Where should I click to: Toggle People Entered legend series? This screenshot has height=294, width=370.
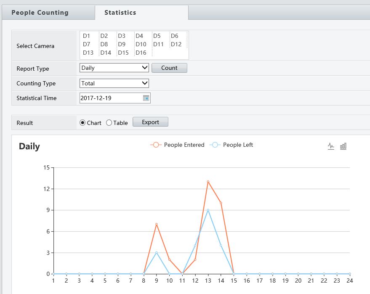[177, 145]
